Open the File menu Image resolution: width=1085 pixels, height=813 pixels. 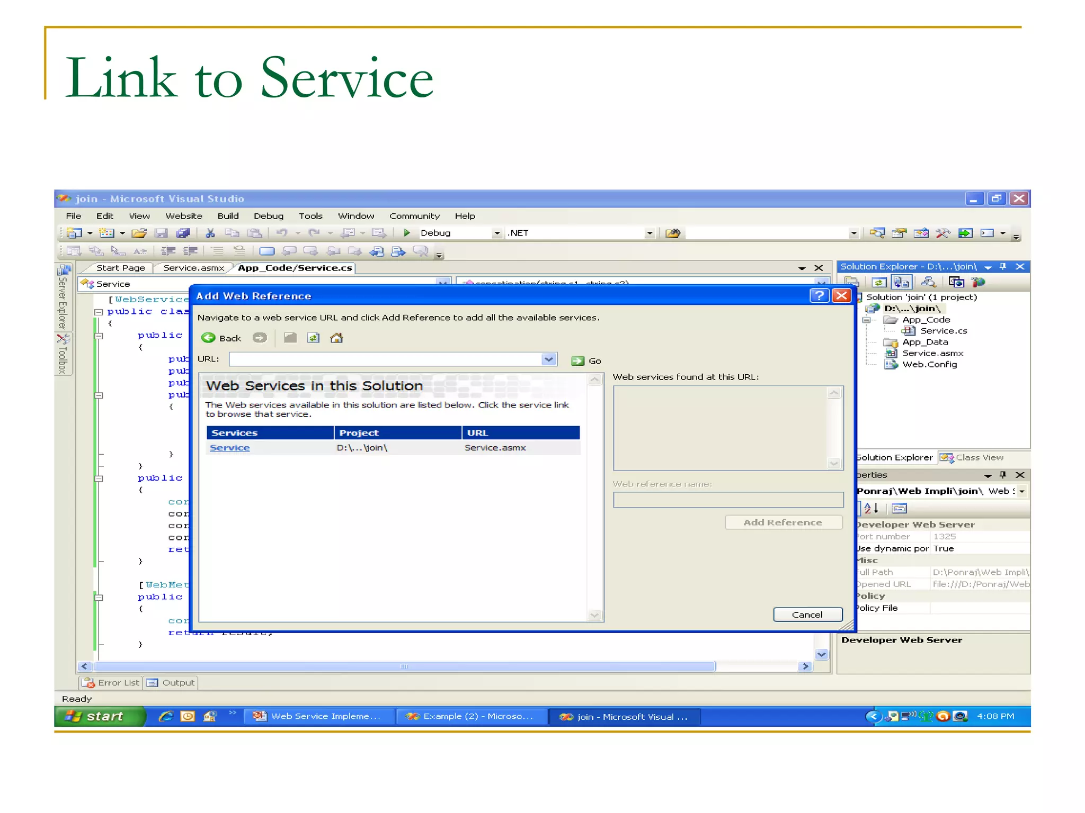(x=74, y=216)
